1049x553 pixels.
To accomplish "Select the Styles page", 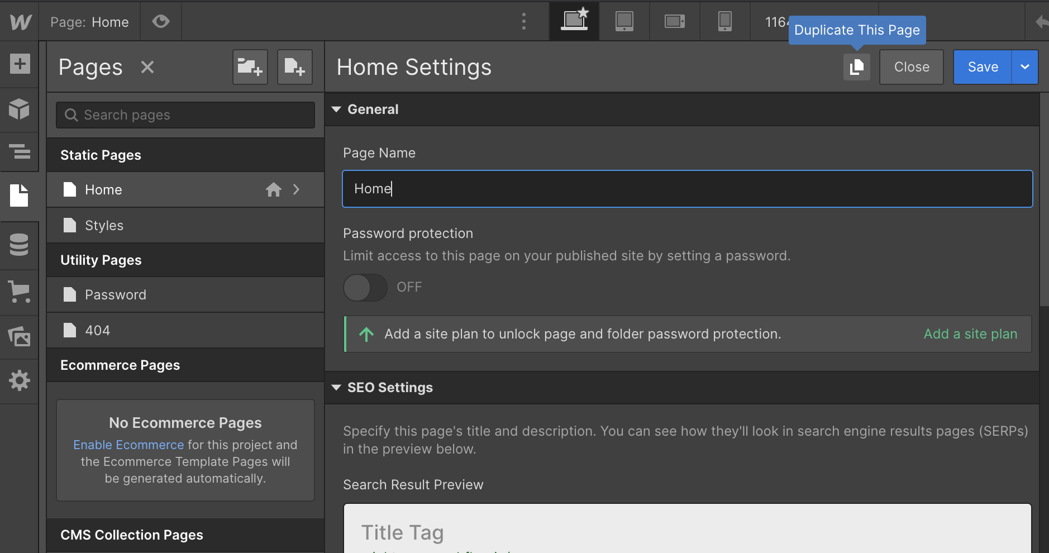I will (185, 226).
